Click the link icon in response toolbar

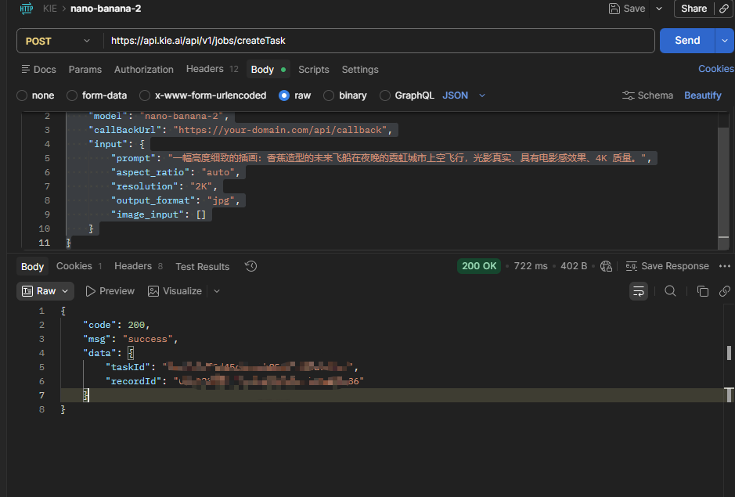click(x=724, y=291)
